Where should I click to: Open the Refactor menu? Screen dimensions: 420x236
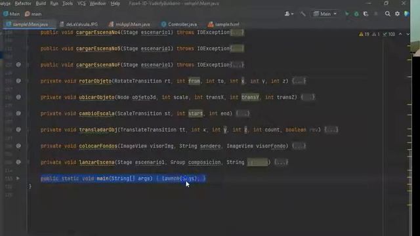pyautogui.click(x=23, y=3)
